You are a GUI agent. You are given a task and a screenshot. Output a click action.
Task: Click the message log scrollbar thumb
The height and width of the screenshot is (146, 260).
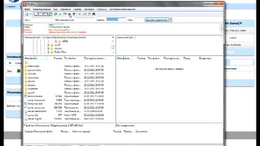tap(221, 28)
